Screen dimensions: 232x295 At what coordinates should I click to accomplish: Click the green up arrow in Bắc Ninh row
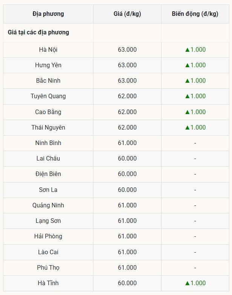(x=187, y=81)
